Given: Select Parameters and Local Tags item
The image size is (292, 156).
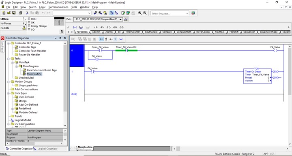Looking at the screenshot, I should click(x=42, y=70).
